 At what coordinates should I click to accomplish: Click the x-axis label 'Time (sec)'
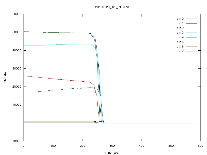(x=112, y=153)
